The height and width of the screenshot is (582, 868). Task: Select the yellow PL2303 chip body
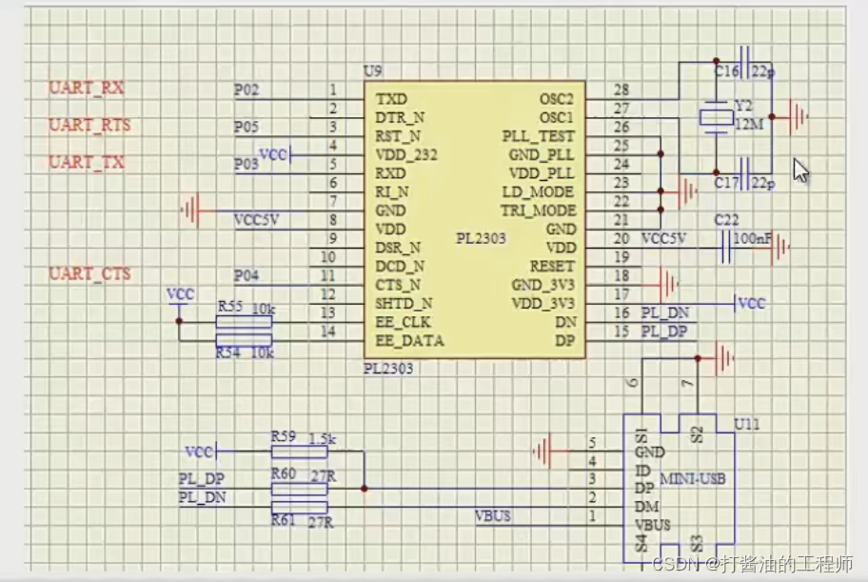coord(475,220)
